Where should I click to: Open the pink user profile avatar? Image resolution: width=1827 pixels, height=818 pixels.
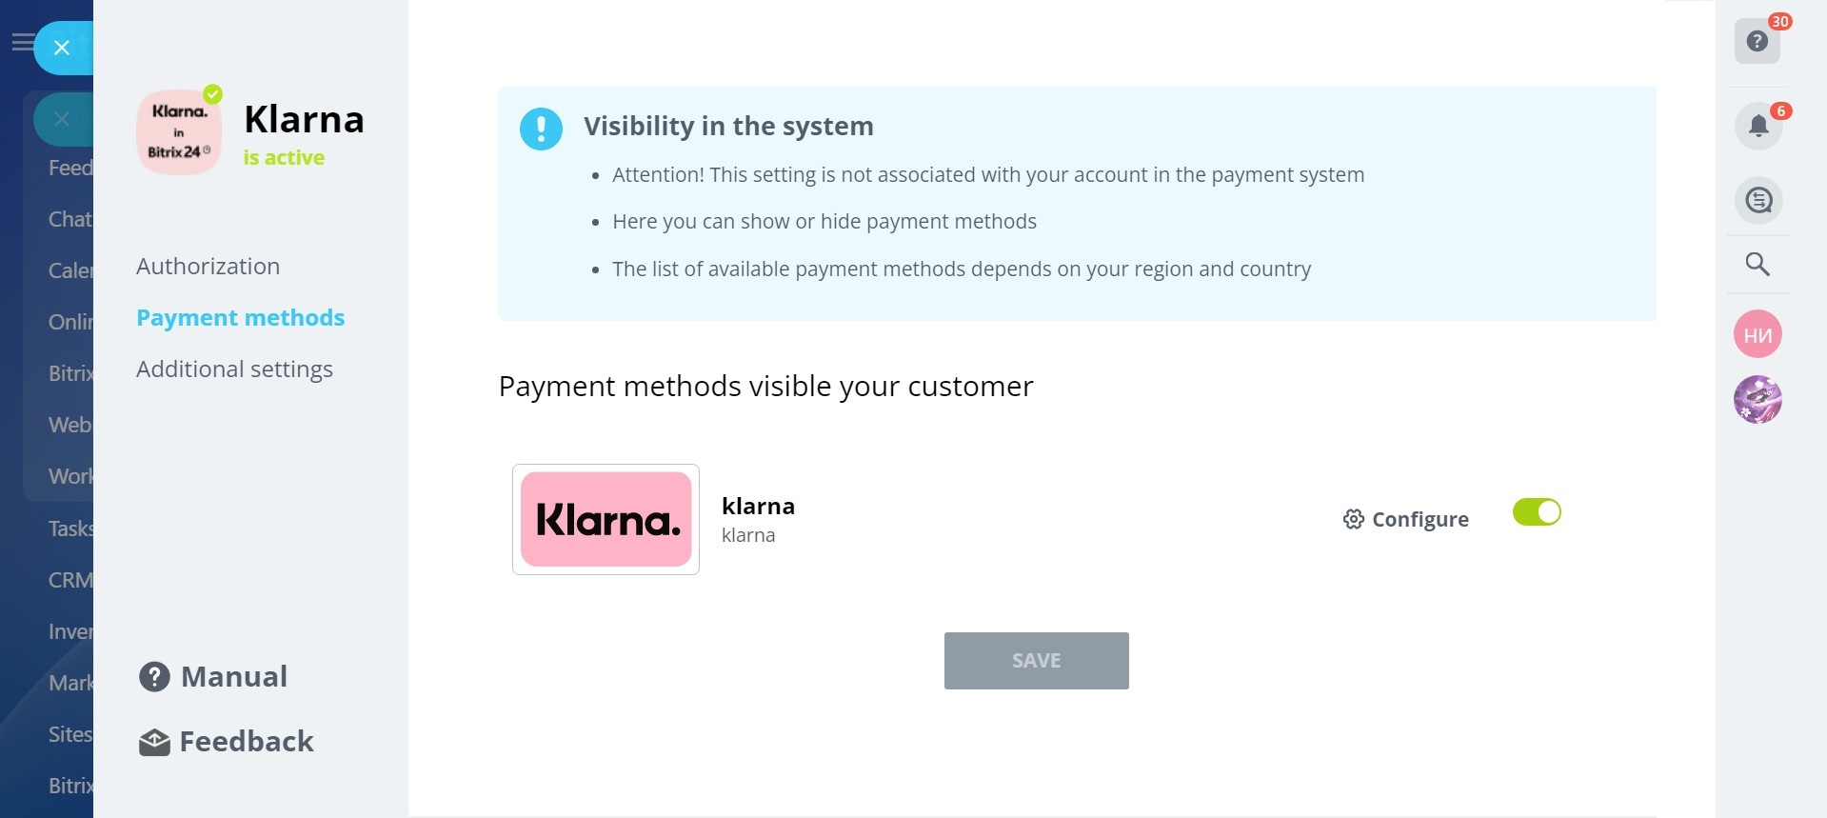coord(1757,334)
